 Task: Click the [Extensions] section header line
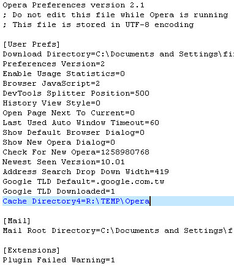point(31,250)
